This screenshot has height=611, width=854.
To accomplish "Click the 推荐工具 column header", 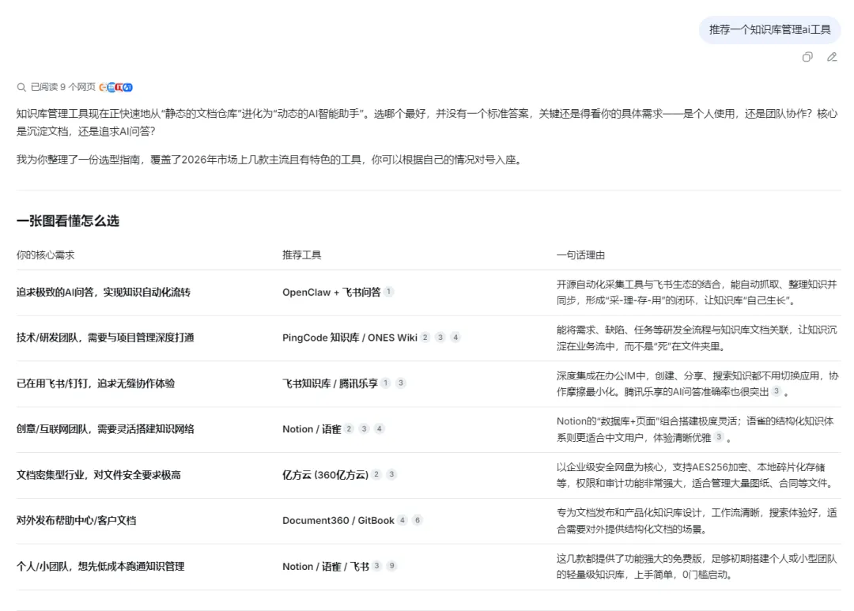I will point(302,255).
